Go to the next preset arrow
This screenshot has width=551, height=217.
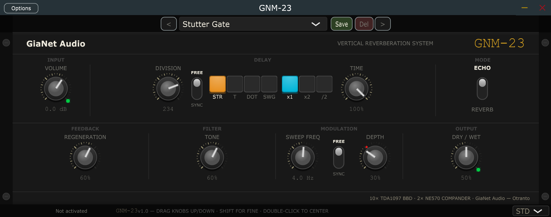(x=383, y=24)
